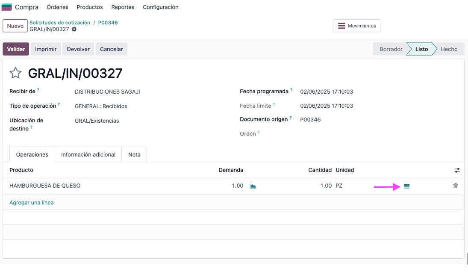Switch to the Nota tab
Image resolution: width=468 pixels, height=272 pixels.
tap(134, 154)
